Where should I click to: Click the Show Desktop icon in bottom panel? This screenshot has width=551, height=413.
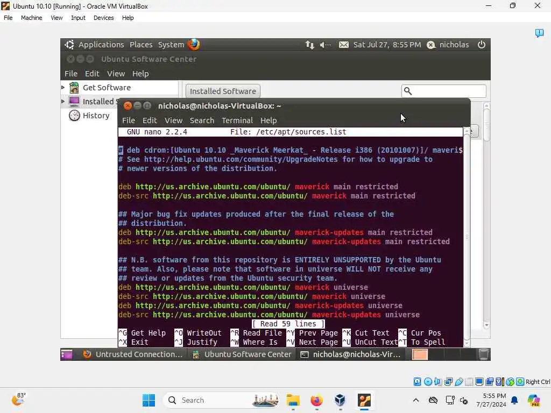click(x=66, y=354)
